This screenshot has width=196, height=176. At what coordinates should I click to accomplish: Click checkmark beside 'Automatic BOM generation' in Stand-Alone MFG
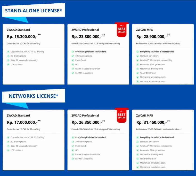[x=137, y=65]
